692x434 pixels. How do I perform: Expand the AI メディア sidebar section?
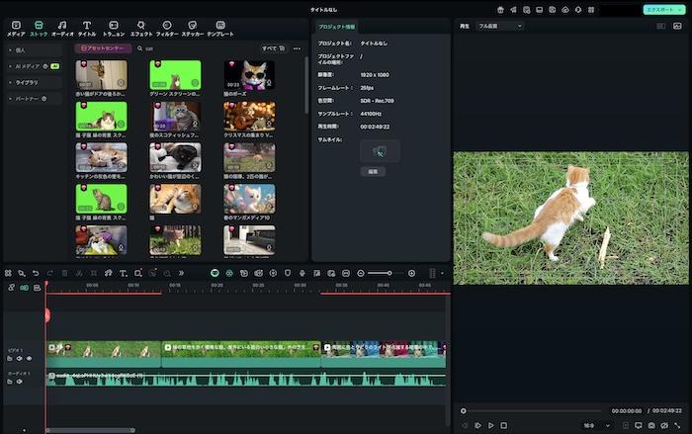tap(11, 65)
